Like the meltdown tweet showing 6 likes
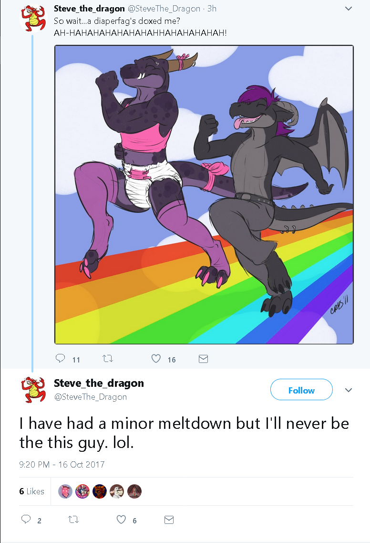The width and height of the screenshot is (370, 543). [x=121, y=520]
